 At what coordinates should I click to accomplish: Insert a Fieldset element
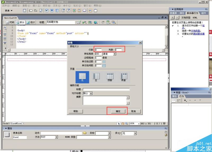[x=96, y=11]
